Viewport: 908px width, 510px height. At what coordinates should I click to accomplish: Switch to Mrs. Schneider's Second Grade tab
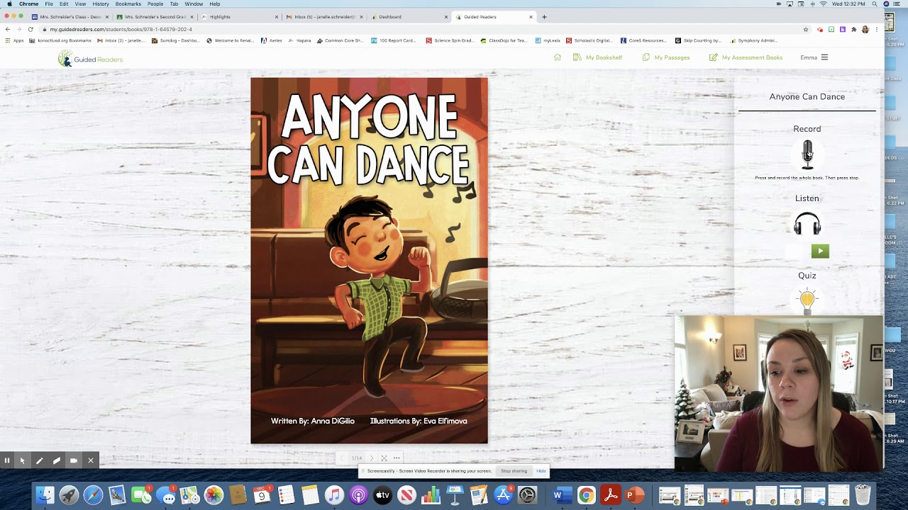(154, 16)
